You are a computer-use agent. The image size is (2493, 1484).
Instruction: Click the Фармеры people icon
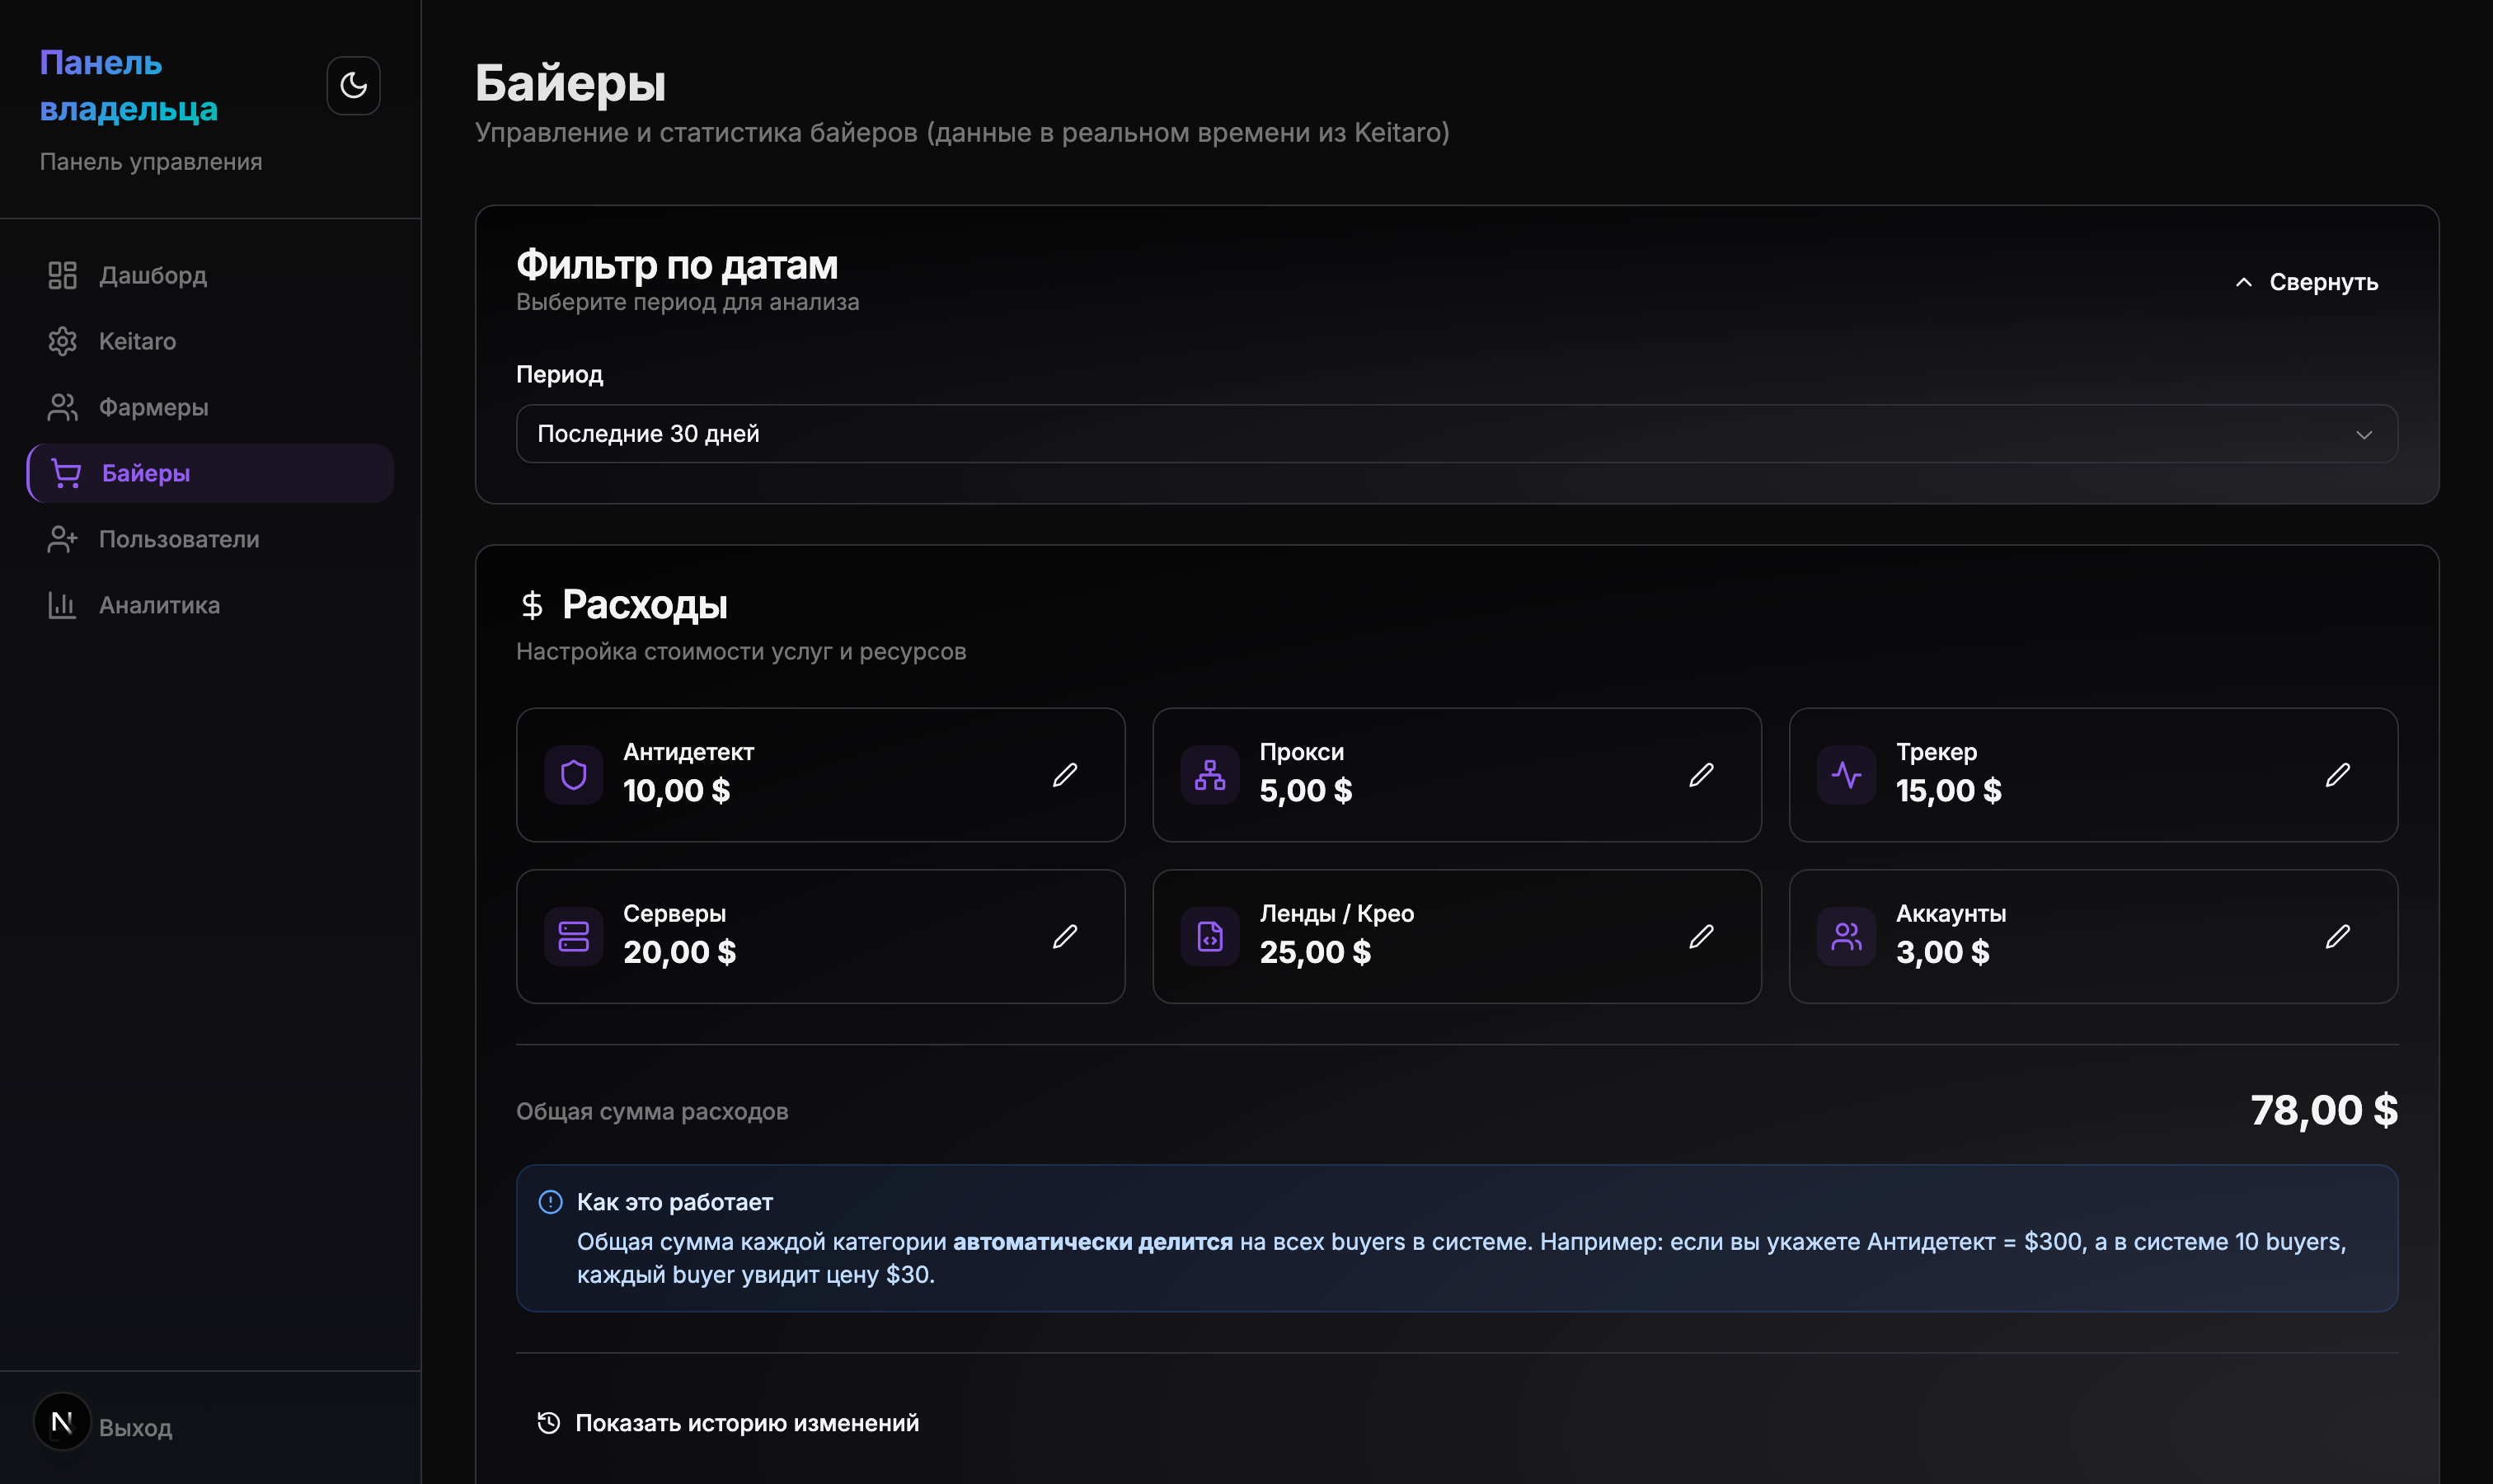[x=62, y=407]
